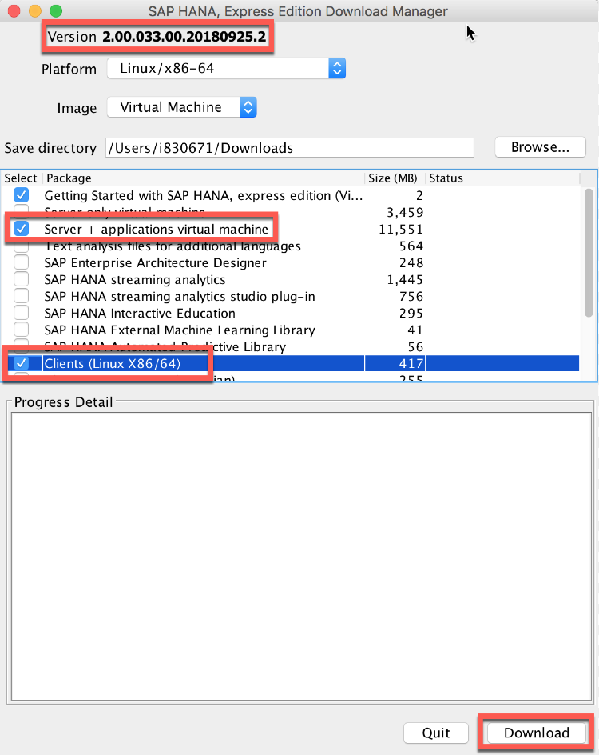This screenshot has width=599, height=755.
Task: Click the Size (MB) column header
Action: pyautogui.click(x=395, y=178)
